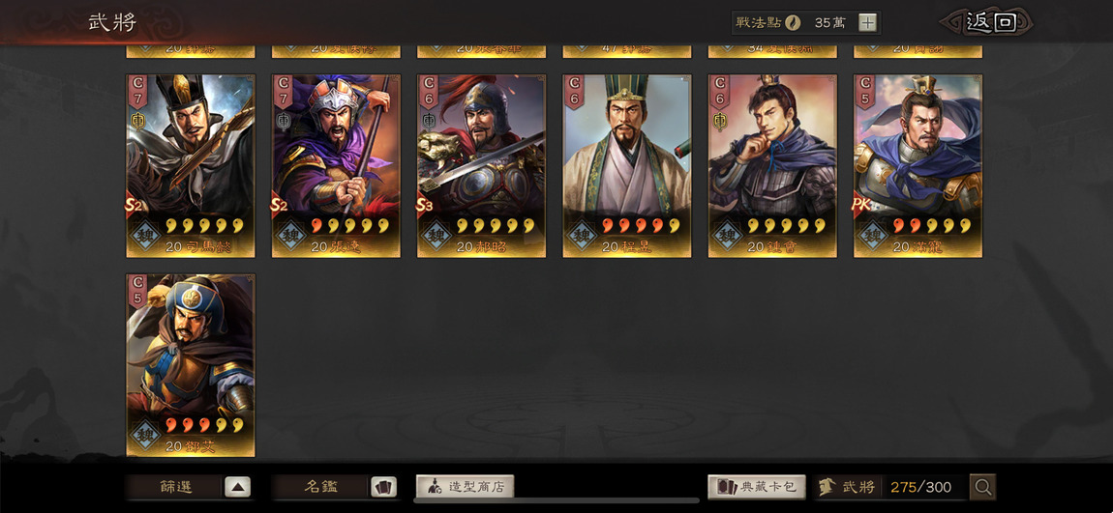Image resolution: width=1113 pixels, height=513 pixels.
Task: Click the PK badge on 滿寵's card
Action: pos(862,206)
